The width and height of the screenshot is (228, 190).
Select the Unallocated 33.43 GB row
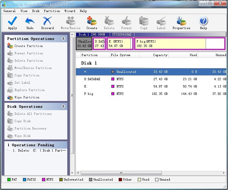pyautogui.click(x=151, y=72)
